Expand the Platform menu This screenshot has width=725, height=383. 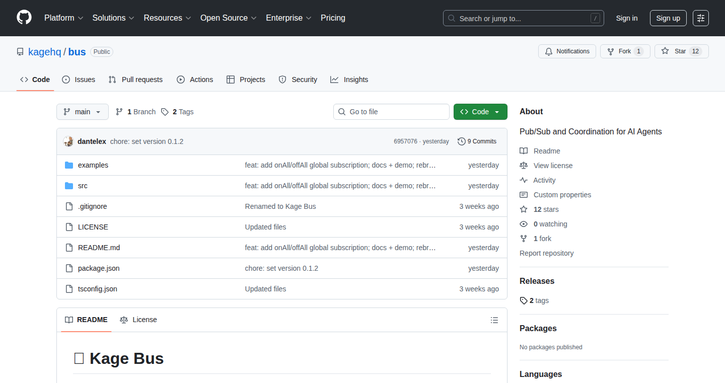pyautogui.click(x=63, y=18)
